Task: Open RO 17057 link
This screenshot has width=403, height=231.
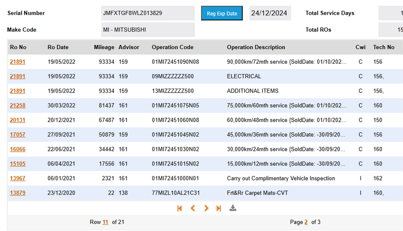Action: (x=18, y=135)
